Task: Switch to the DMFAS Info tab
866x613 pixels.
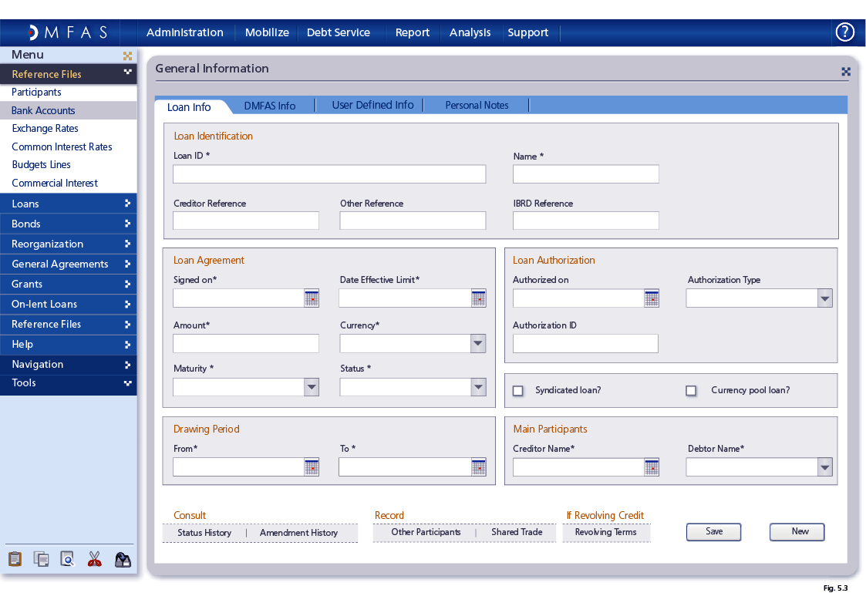Action: (270, 106)
